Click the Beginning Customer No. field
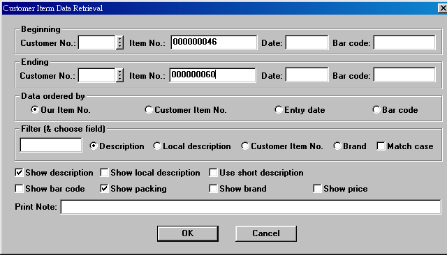 point(96,42)
